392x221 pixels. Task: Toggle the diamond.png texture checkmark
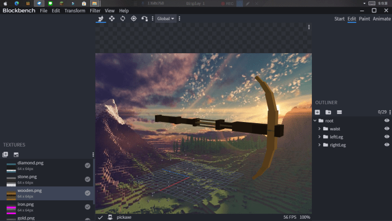click(87, 165)
